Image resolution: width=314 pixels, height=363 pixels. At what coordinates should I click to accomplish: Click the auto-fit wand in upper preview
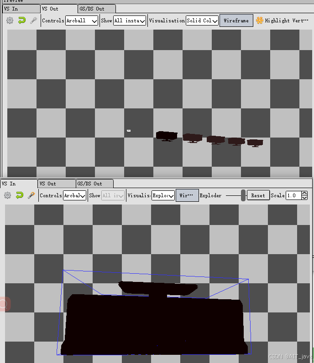tap(34, 20)
